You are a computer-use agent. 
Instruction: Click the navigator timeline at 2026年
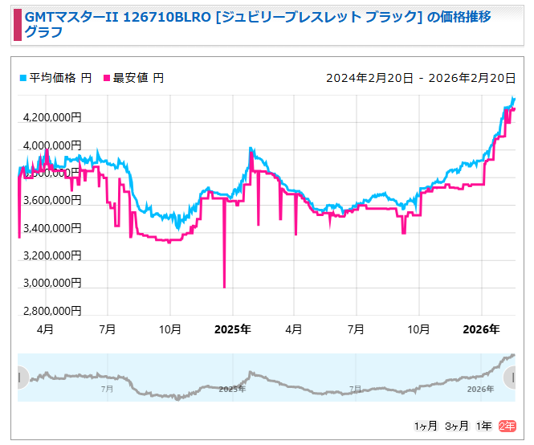pos(480,389)
